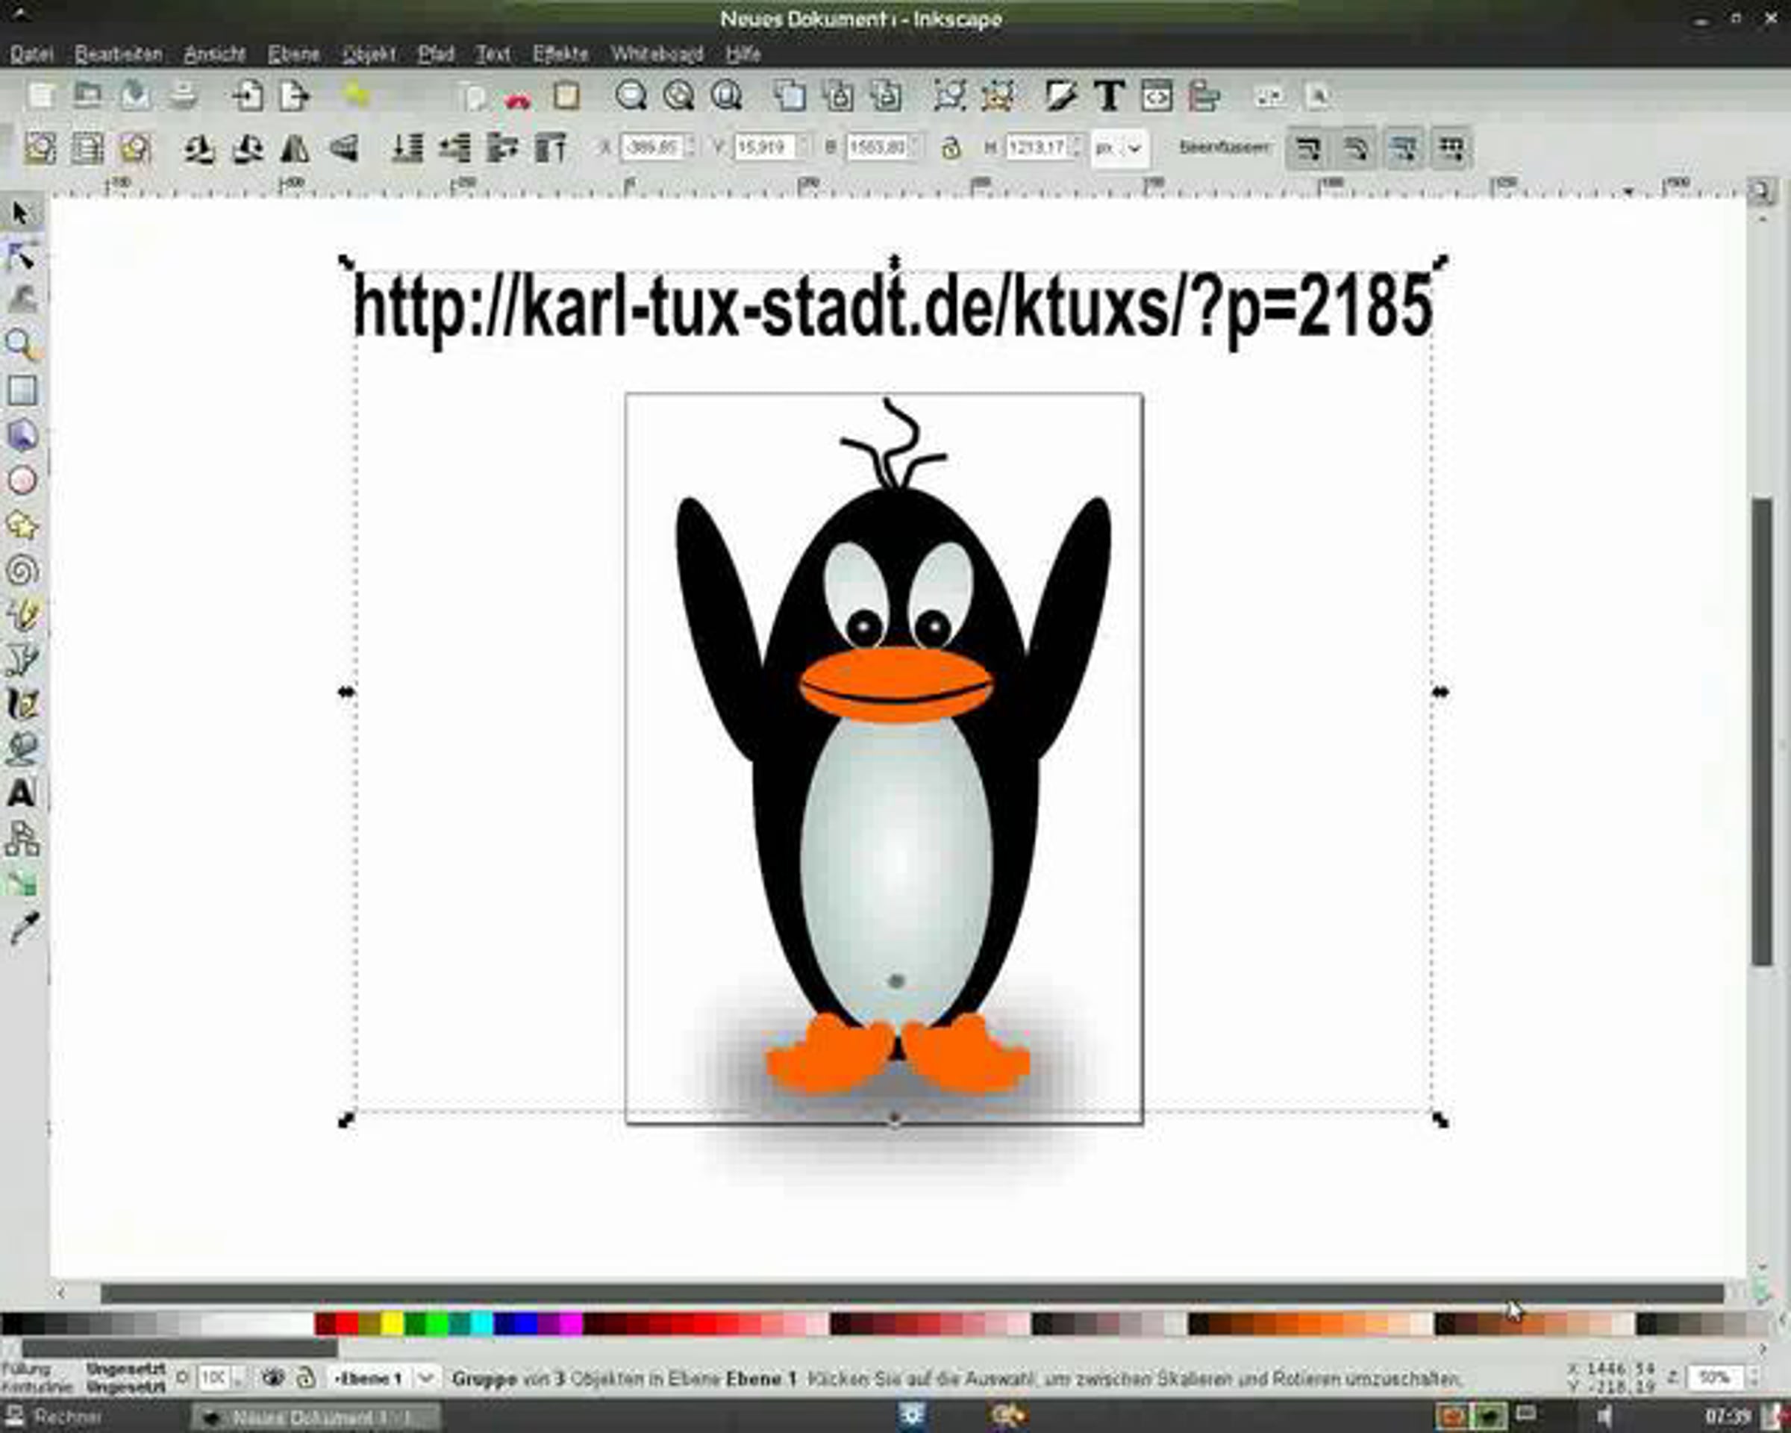Open the Hilfe menu
The height and width of the screenshot is (1433, 1791).
(743, 54)
